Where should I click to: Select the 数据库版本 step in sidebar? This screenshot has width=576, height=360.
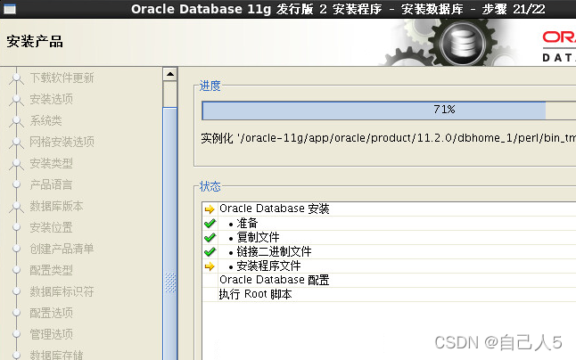(56, 206)
